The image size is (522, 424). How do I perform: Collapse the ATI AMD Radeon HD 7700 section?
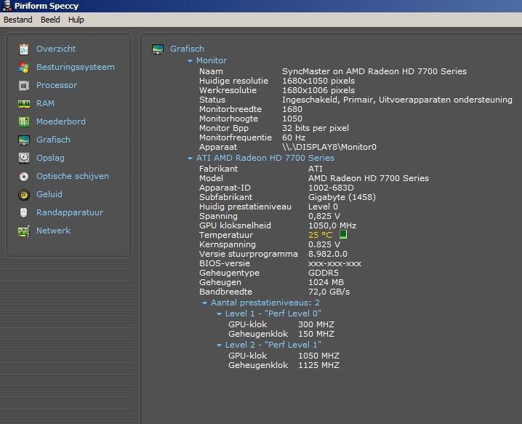pyautogui.click(x=190, y=159)
